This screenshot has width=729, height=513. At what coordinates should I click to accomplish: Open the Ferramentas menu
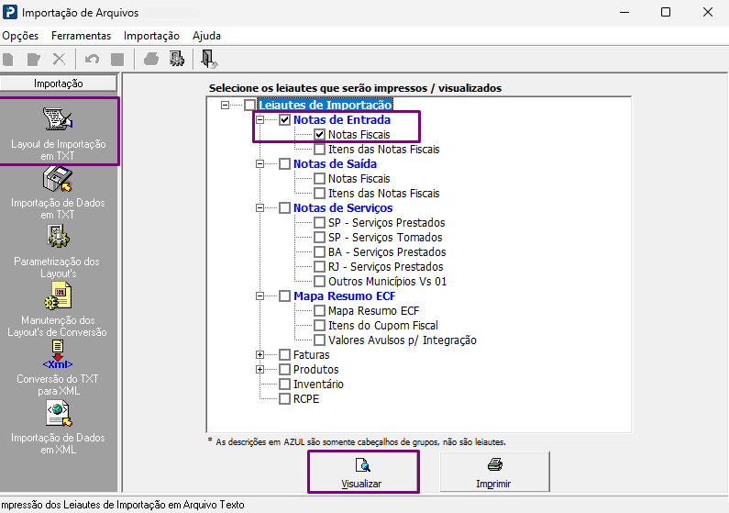point(81,36)
